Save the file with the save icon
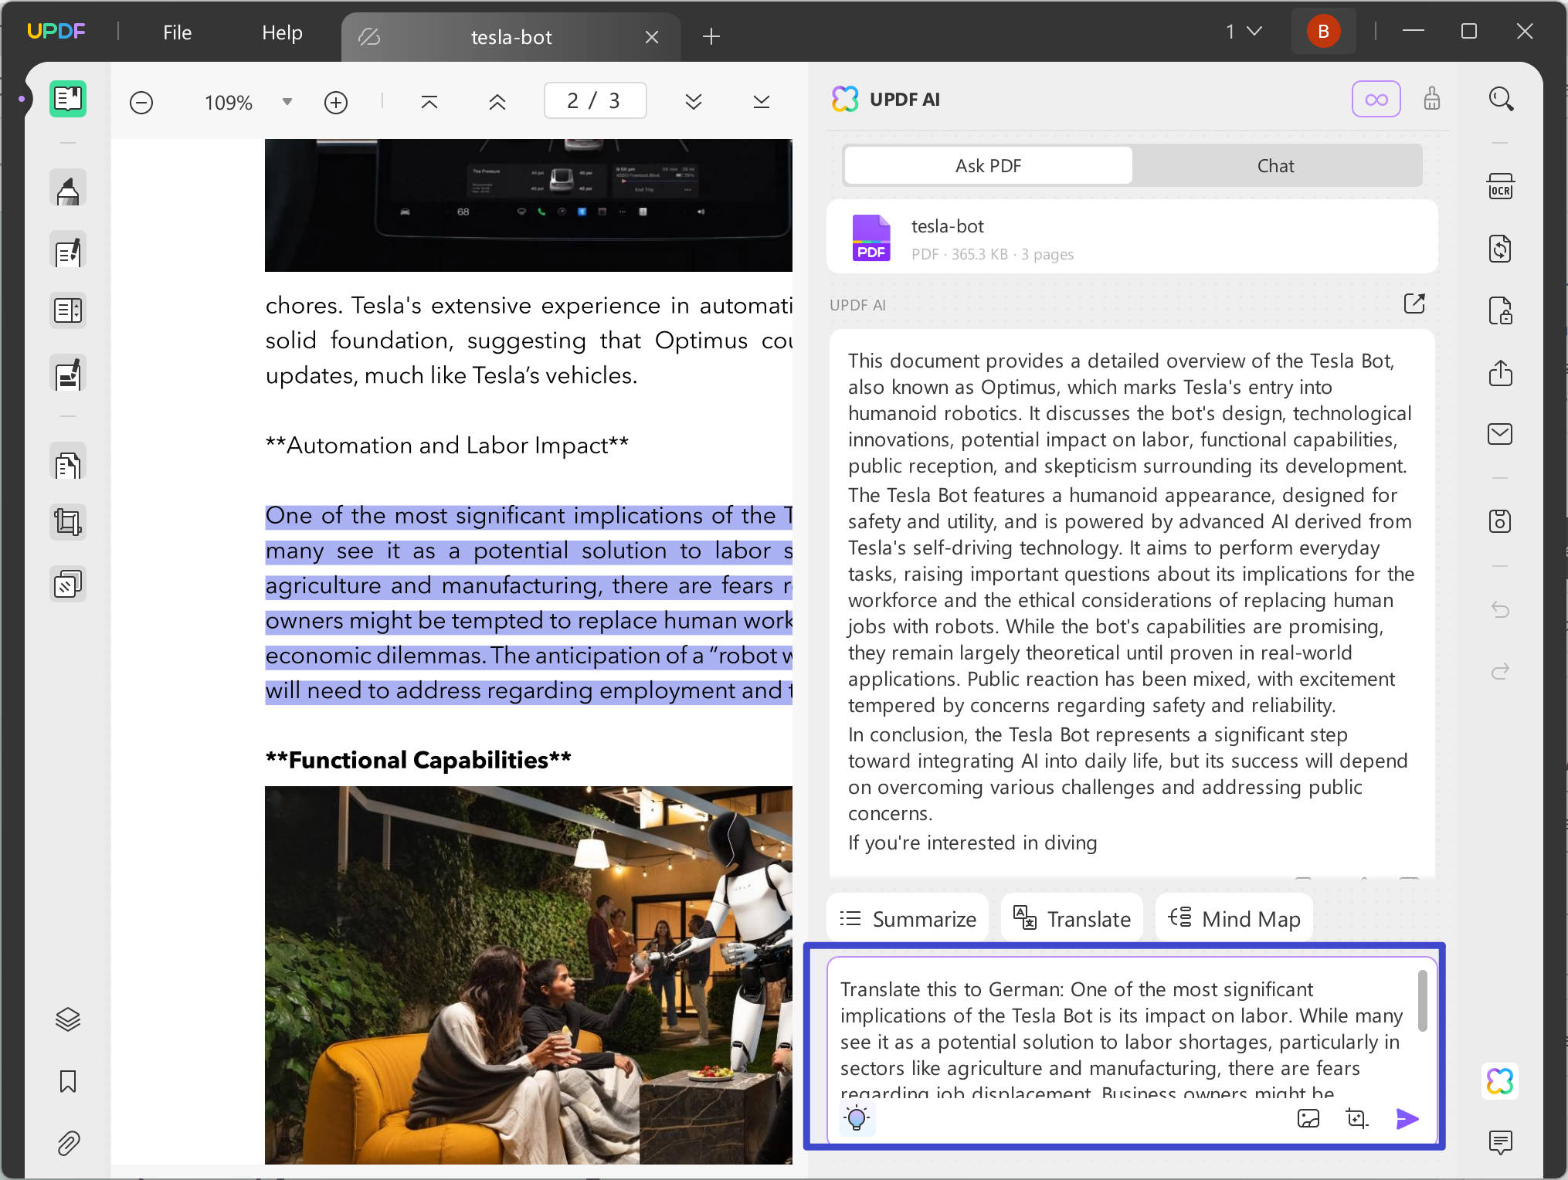1568x1180 pixels. (x=1500, y=521)
